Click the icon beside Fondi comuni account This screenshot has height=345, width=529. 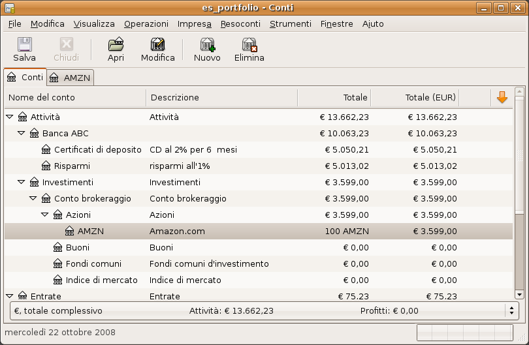point(58,263)
